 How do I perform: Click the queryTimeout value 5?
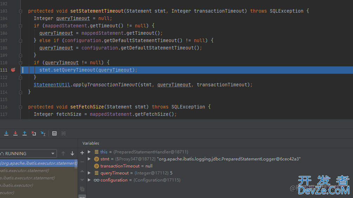point(171,173)
